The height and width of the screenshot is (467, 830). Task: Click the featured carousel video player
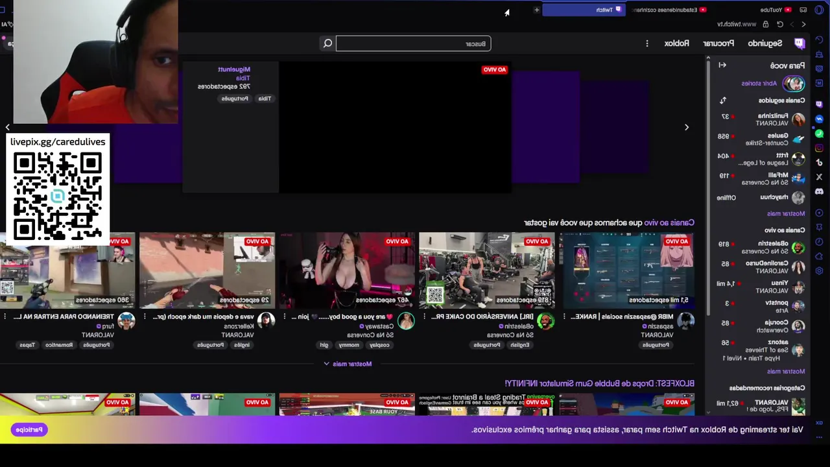395,127
